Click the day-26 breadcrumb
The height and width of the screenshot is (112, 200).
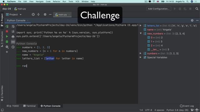7,9
